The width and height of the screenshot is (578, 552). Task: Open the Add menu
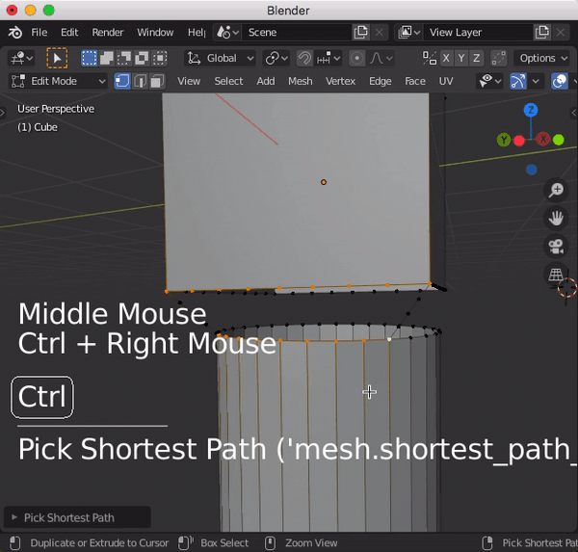[x=266, y=81]
